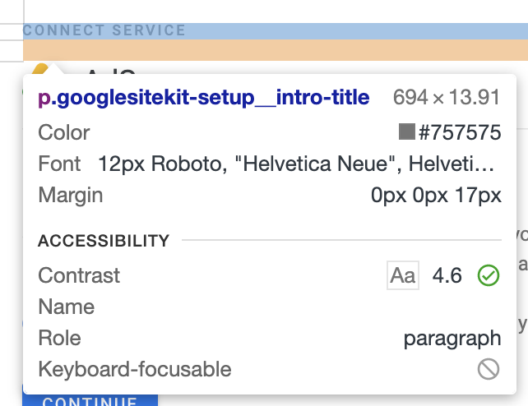This screenshot has height=406, width=528.
Task: Click the not keyboard-focusable circle-slash icon
Action: point(489,369)
